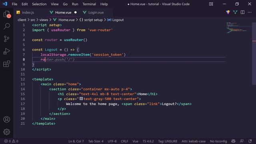Click UTF-8 encoding in the status bar
The width and height of the screenshot is (256, 144).
112,141
